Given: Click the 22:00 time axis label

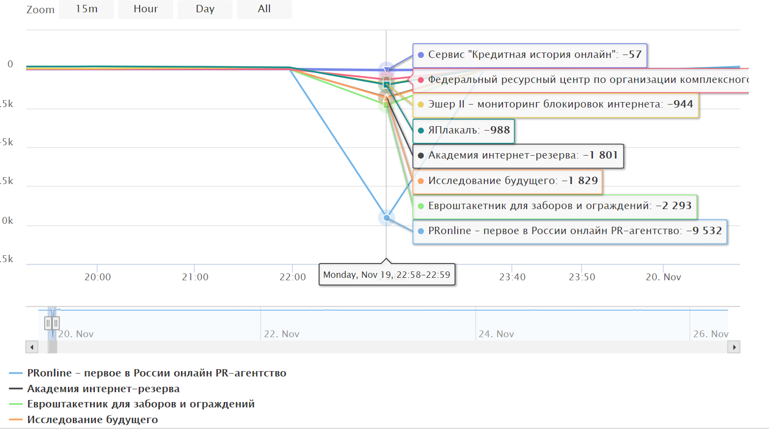Looking at the screenshot, I should tap(293, 277).
